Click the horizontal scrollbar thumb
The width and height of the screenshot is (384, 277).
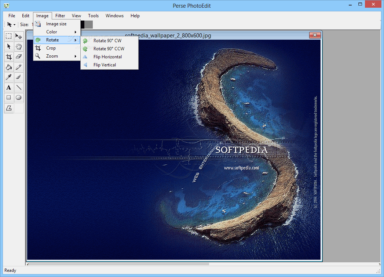tap(119, 264)
